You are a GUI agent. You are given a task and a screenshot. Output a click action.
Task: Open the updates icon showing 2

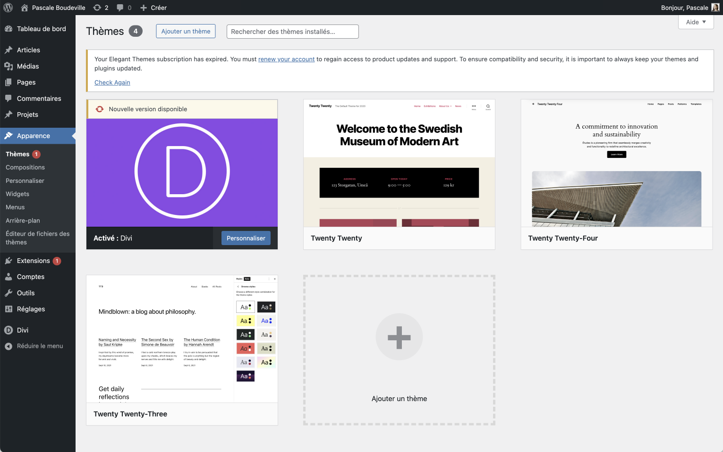pos(97,8)
